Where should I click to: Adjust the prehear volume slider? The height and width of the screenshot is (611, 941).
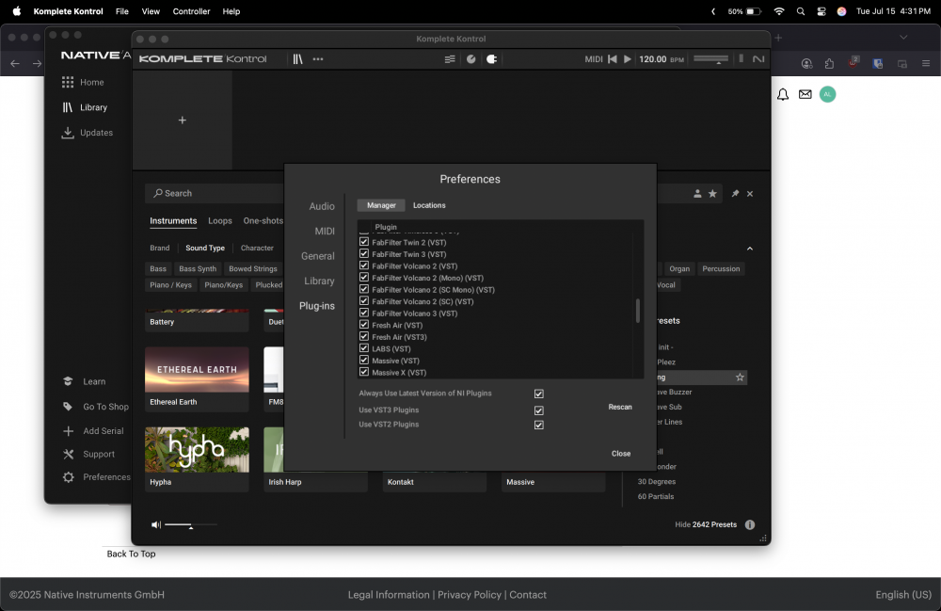pos(191,524)
